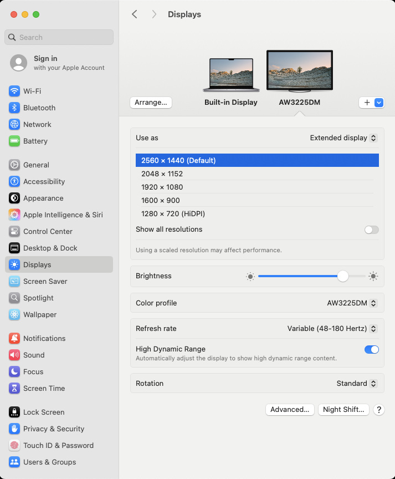395x479 pixels.
Task: Click the Brightness slider handle
Action: coord(343,276)
